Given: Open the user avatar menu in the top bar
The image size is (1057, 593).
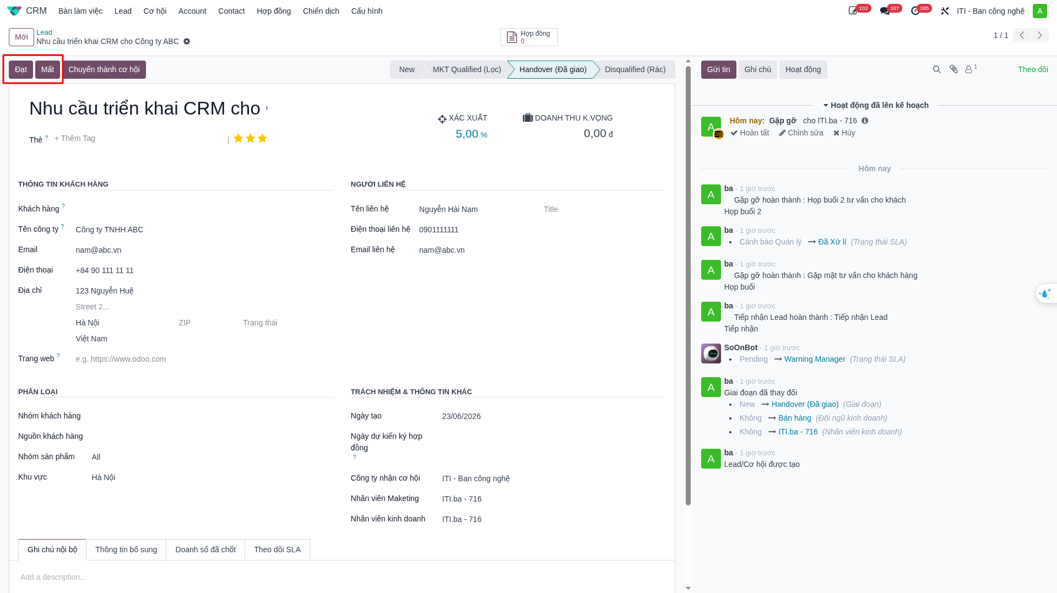Looking at the screenshot, I should tap(1039, 11).
